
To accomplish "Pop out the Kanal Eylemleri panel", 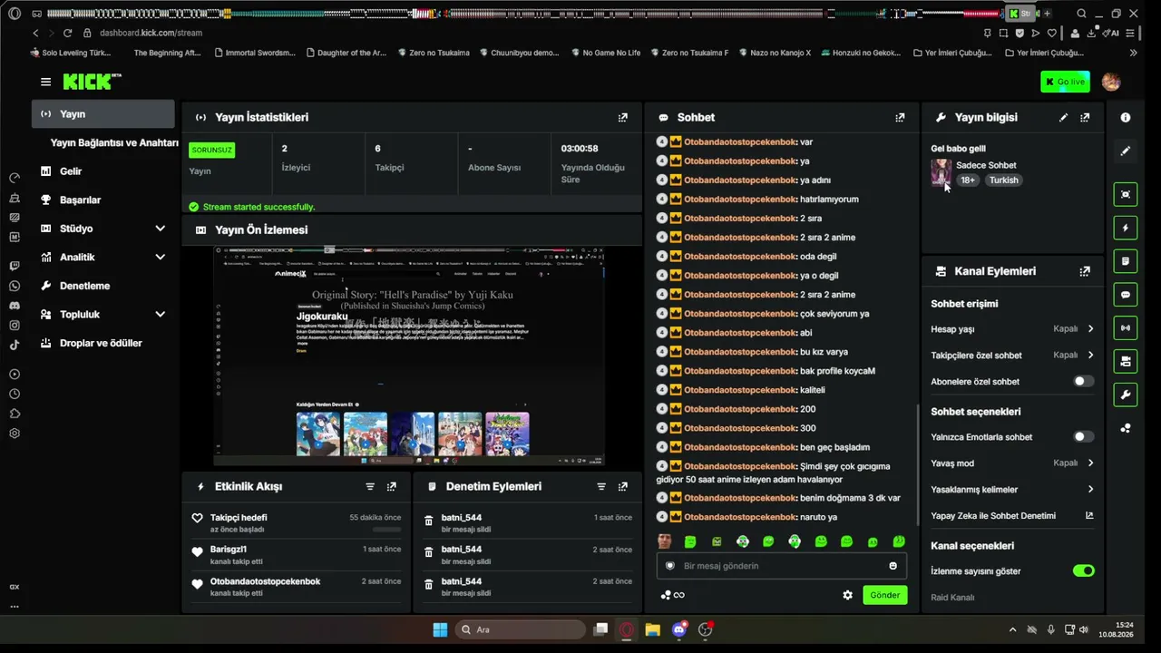I will (1085, 271).
